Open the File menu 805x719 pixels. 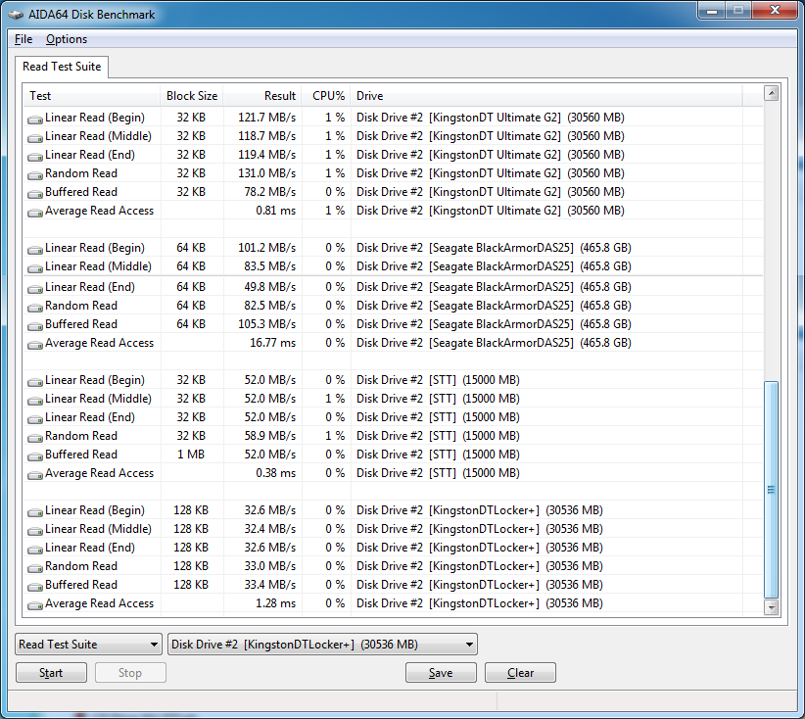coord(24,39)
